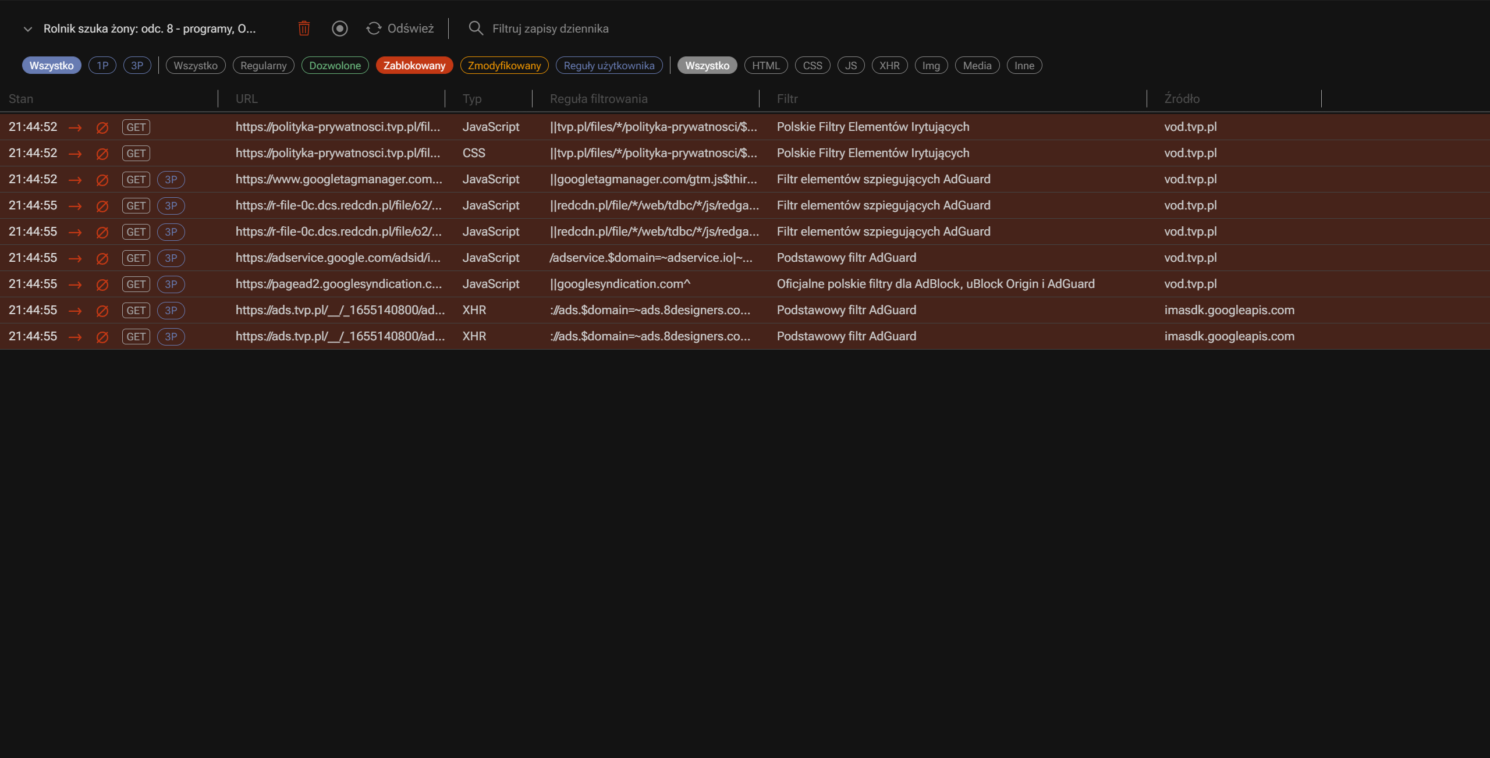Click the refresh icon beside Odśwież

coord(373,28)
